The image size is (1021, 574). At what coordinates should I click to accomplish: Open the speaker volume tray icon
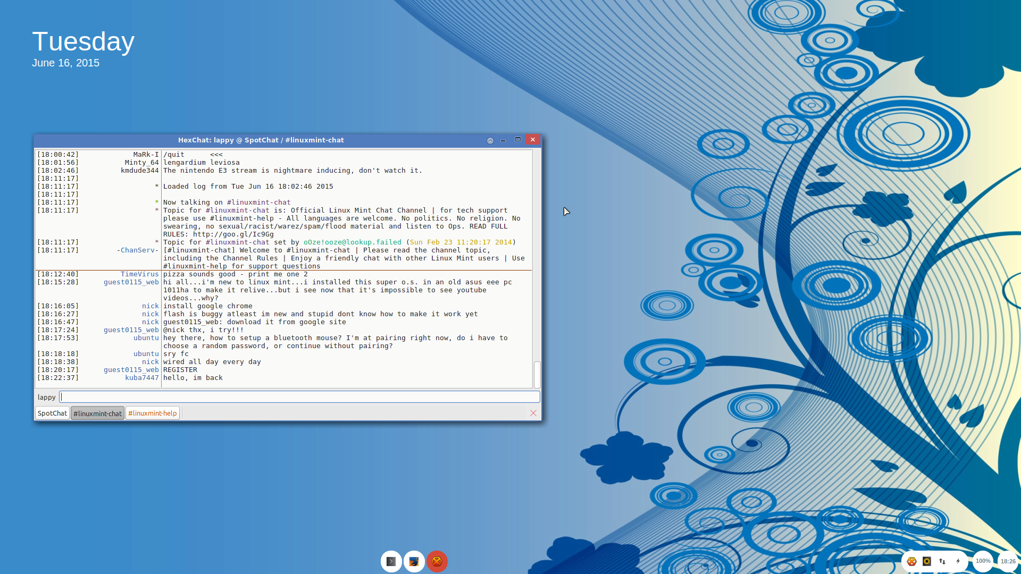(x=927, y=561)
